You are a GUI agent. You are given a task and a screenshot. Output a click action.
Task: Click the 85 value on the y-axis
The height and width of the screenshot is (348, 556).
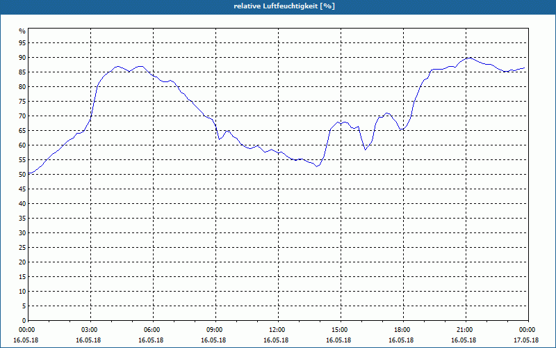[22, 72]
